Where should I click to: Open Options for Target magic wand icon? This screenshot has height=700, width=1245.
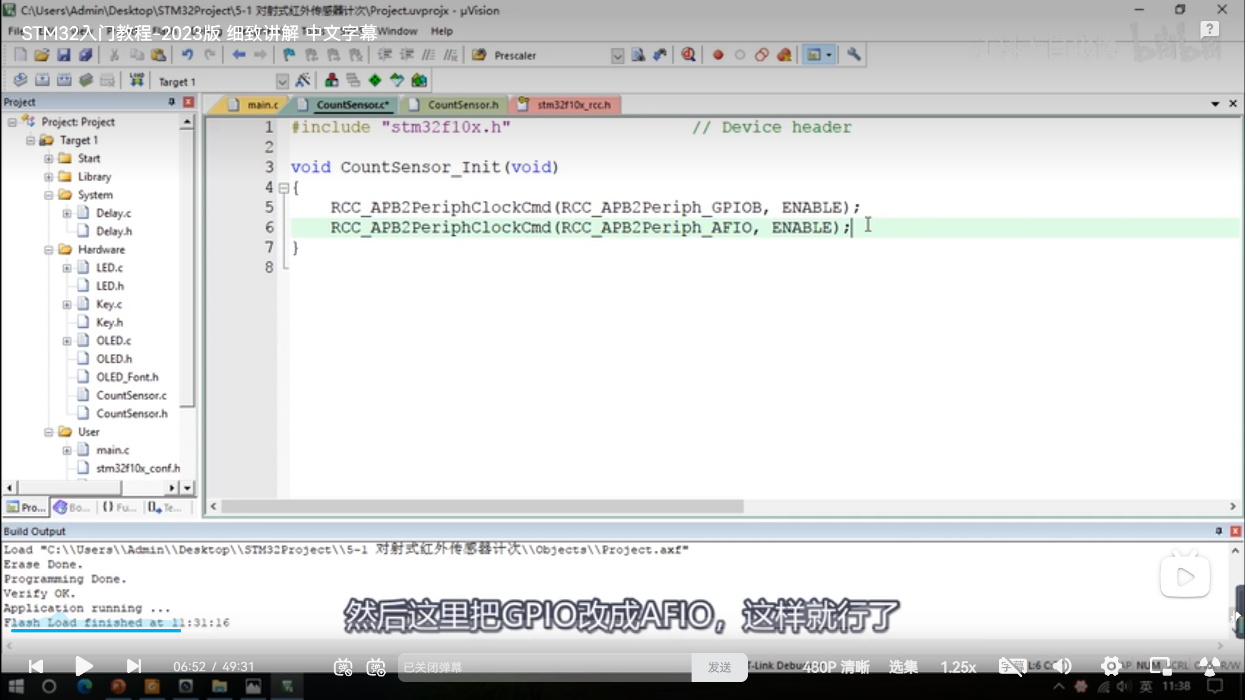coord(303,80)
